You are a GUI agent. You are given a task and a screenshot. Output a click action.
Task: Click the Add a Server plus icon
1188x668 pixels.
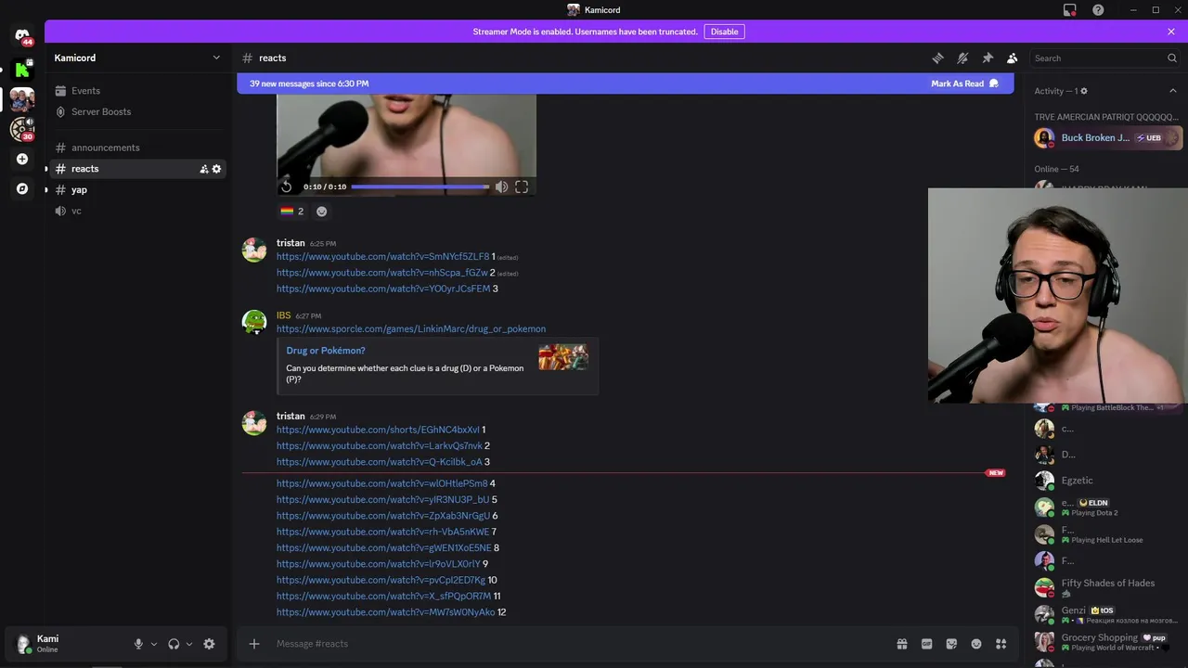pos(22,159)
